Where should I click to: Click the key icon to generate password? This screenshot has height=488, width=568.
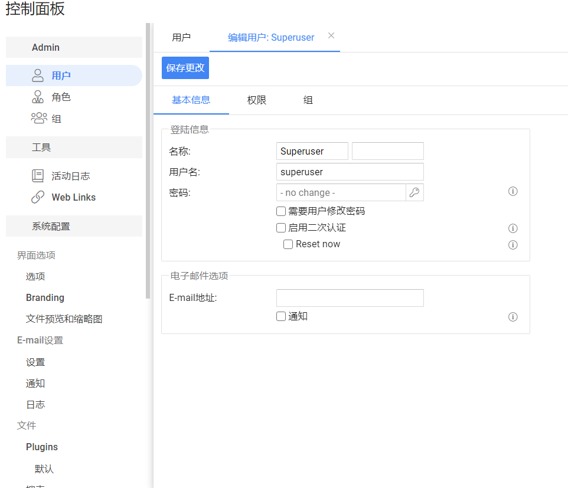click(414, 192)
